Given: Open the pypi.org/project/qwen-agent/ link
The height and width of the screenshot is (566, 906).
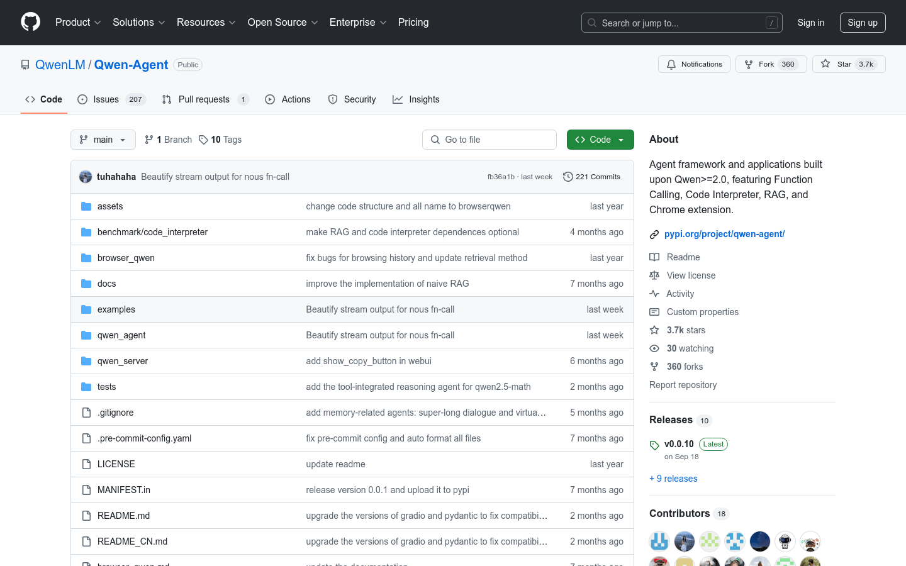Looking at the screenshot, I should [724, 234].
